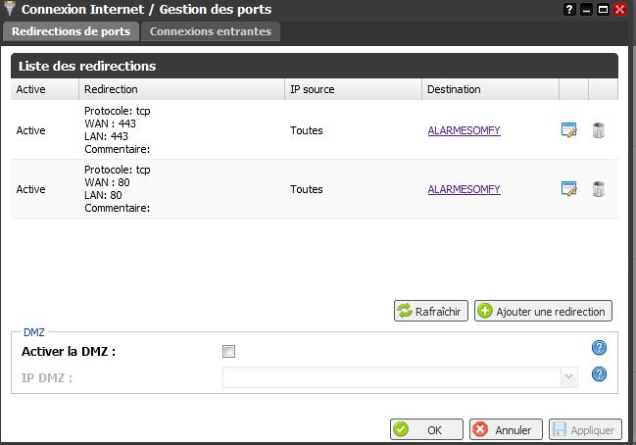The width and height of the screenshot is (636, 445).
Task: Click Rafraîchir to reload the list
Action: coord(431,311)
